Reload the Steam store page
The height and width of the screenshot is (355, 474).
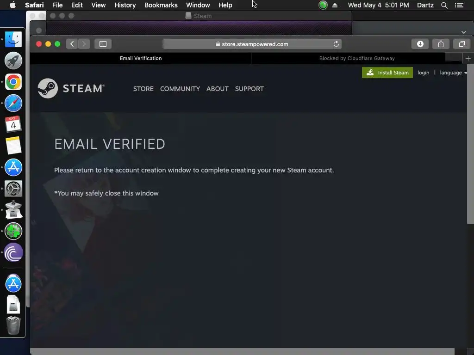pos(336,44)
